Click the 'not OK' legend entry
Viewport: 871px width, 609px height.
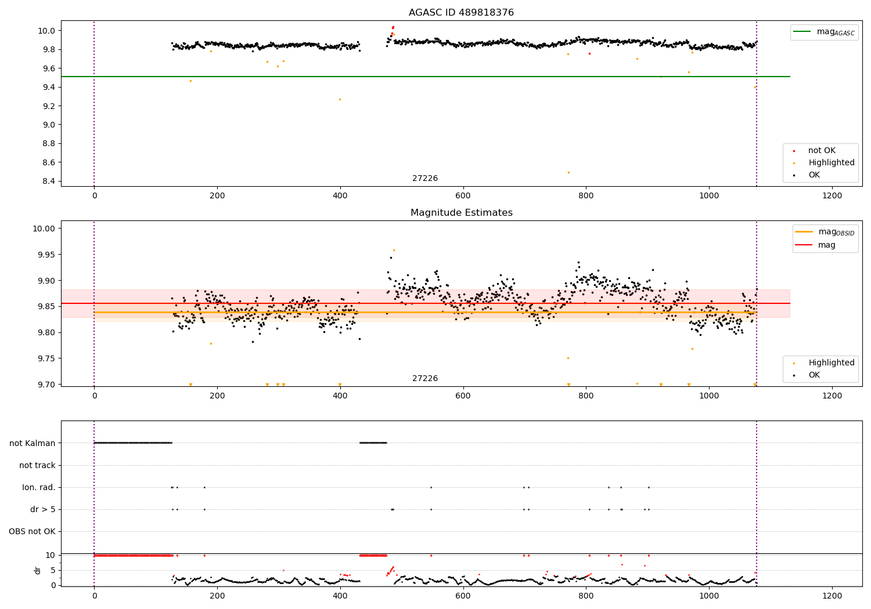pos(815,151)
